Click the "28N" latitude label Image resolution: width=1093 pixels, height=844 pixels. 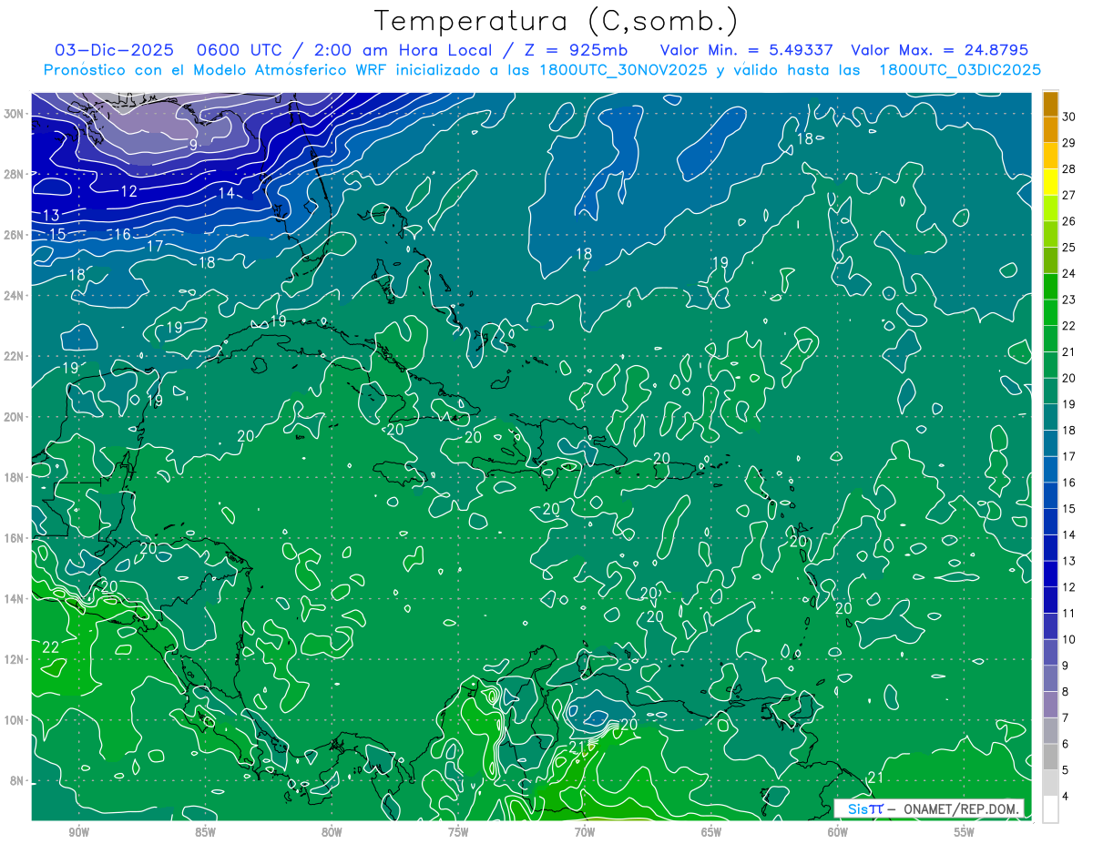coord(15,174)
